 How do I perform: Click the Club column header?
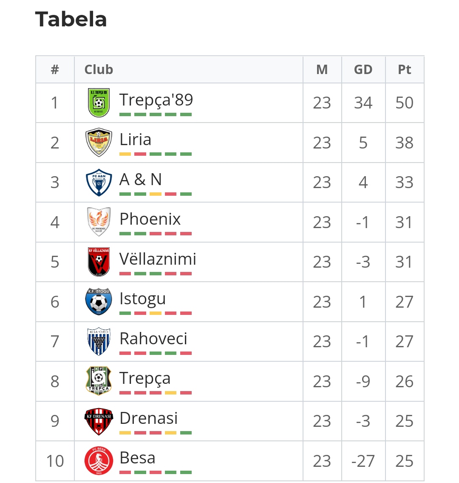[x=99, y=69]
